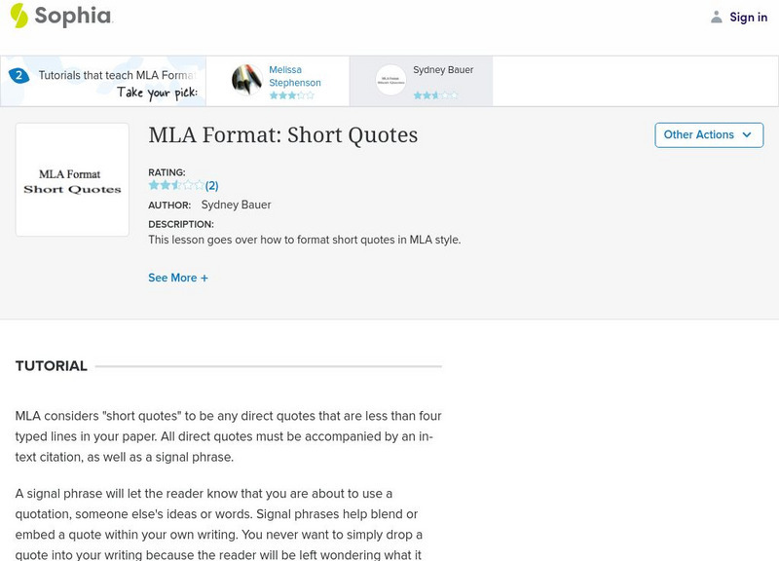779x561 pixels.
Task: Click the MLA Format: Short Quotes title
Action: [x=283, y=135]
